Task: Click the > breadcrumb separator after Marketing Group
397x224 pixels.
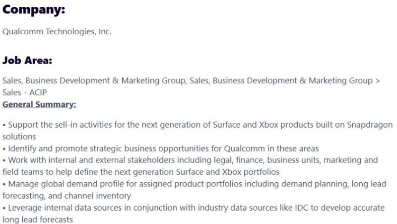Action: coord(378,81)
